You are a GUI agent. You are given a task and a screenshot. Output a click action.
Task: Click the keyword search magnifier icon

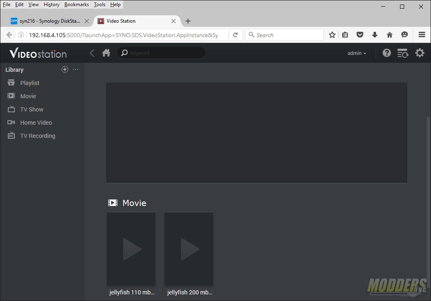coord(124,53)
